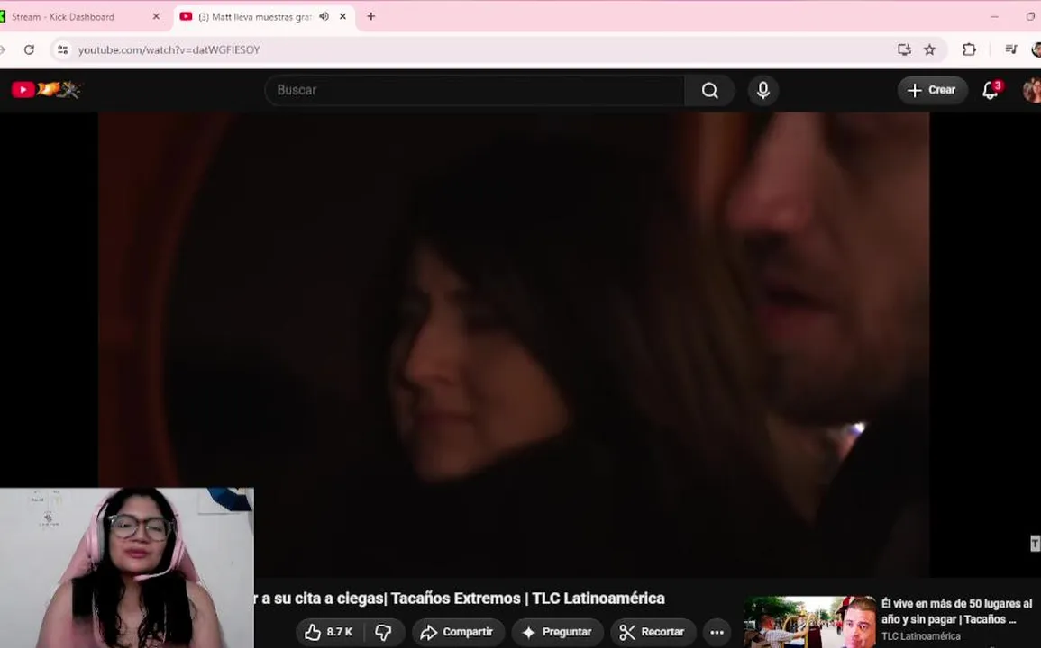Click the Recortar clip button
The width and height of the screenshot is (1041, 648).
point(653,632)
